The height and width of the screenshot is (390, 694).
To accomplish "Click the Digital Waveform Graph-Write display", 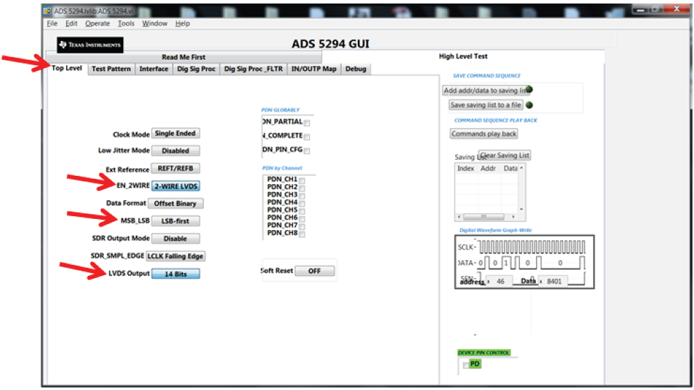I will [x=524, y=262].
